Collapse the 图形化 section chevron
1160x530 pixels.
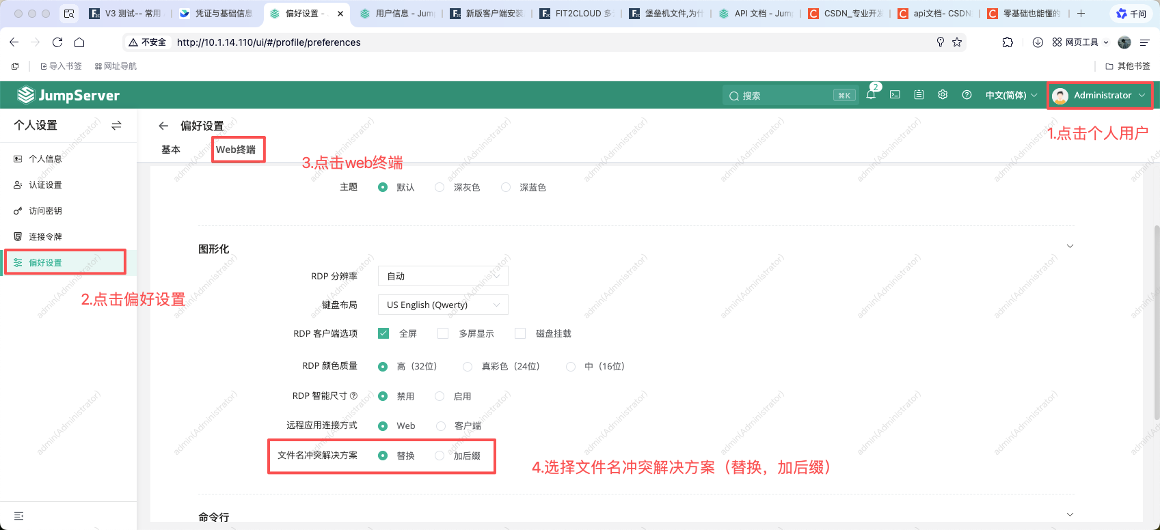[x=1070, y=247]
